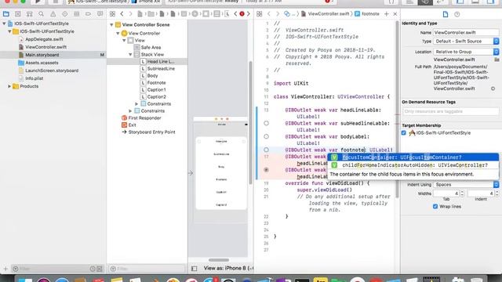The height and width of the screenshot is (282, 502).
Task: Go forward in storyboard editor history
Action: click(130, 14)
